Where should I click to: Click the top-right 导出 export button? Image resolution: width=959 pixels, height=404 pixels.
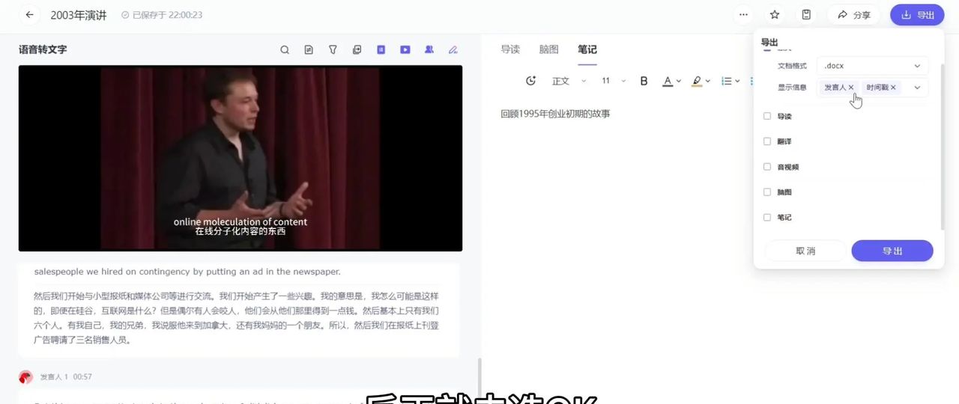917,15
